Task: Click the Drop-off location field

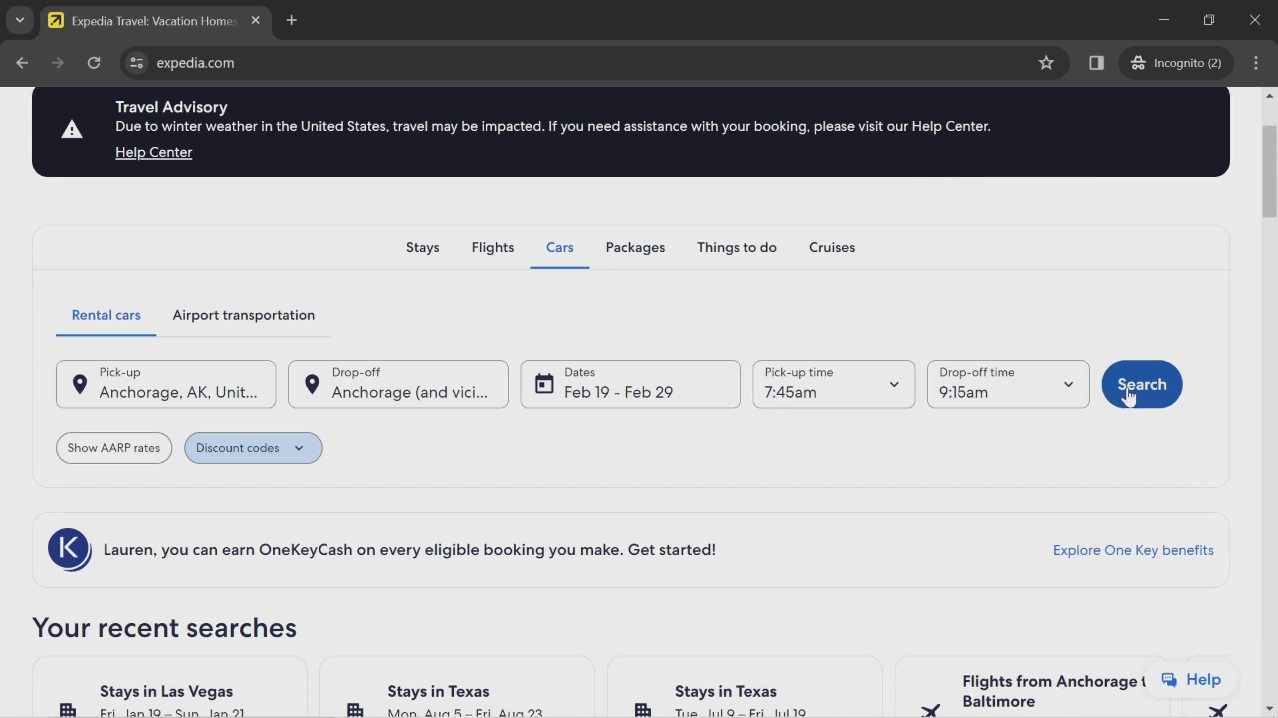Action: tap(398, 384)
